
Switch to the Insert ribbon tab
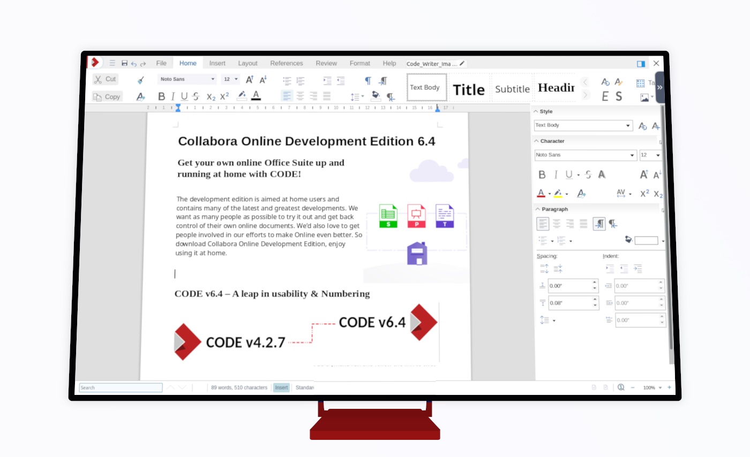[x=217, y=63]
